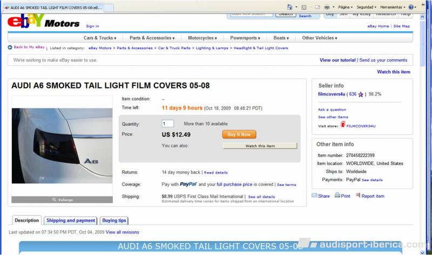Open the Página menu
The width and height of the screenshot is (432, 255).
pos(345,7)
